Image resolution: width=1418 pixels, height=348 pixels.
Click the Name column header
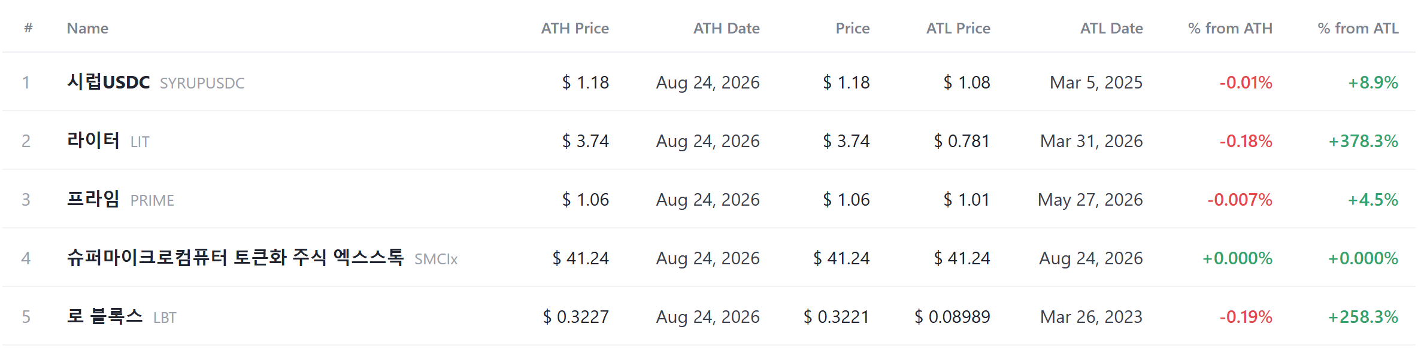[87, 28]
